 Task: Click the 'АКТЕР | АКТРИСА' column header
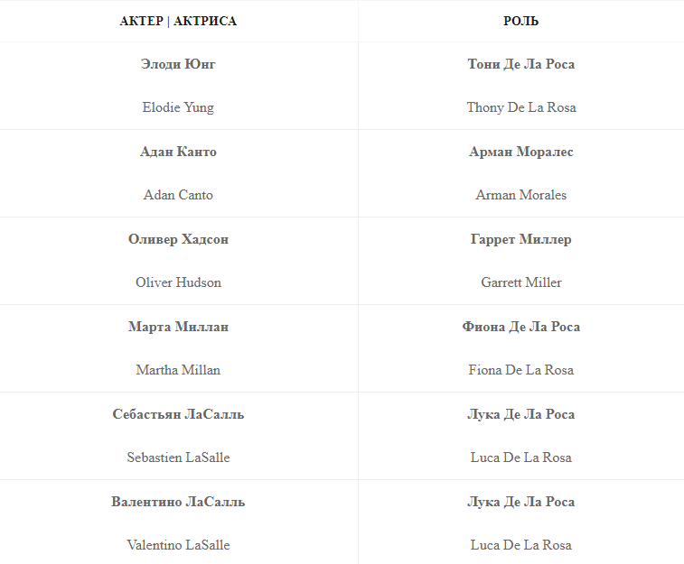click(178, 21)
